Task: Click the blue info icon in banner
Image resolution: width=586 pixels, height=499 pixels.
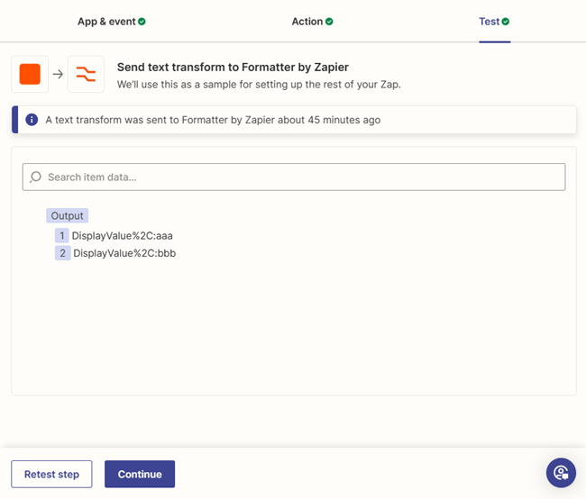Action: [x=32, y=120]
